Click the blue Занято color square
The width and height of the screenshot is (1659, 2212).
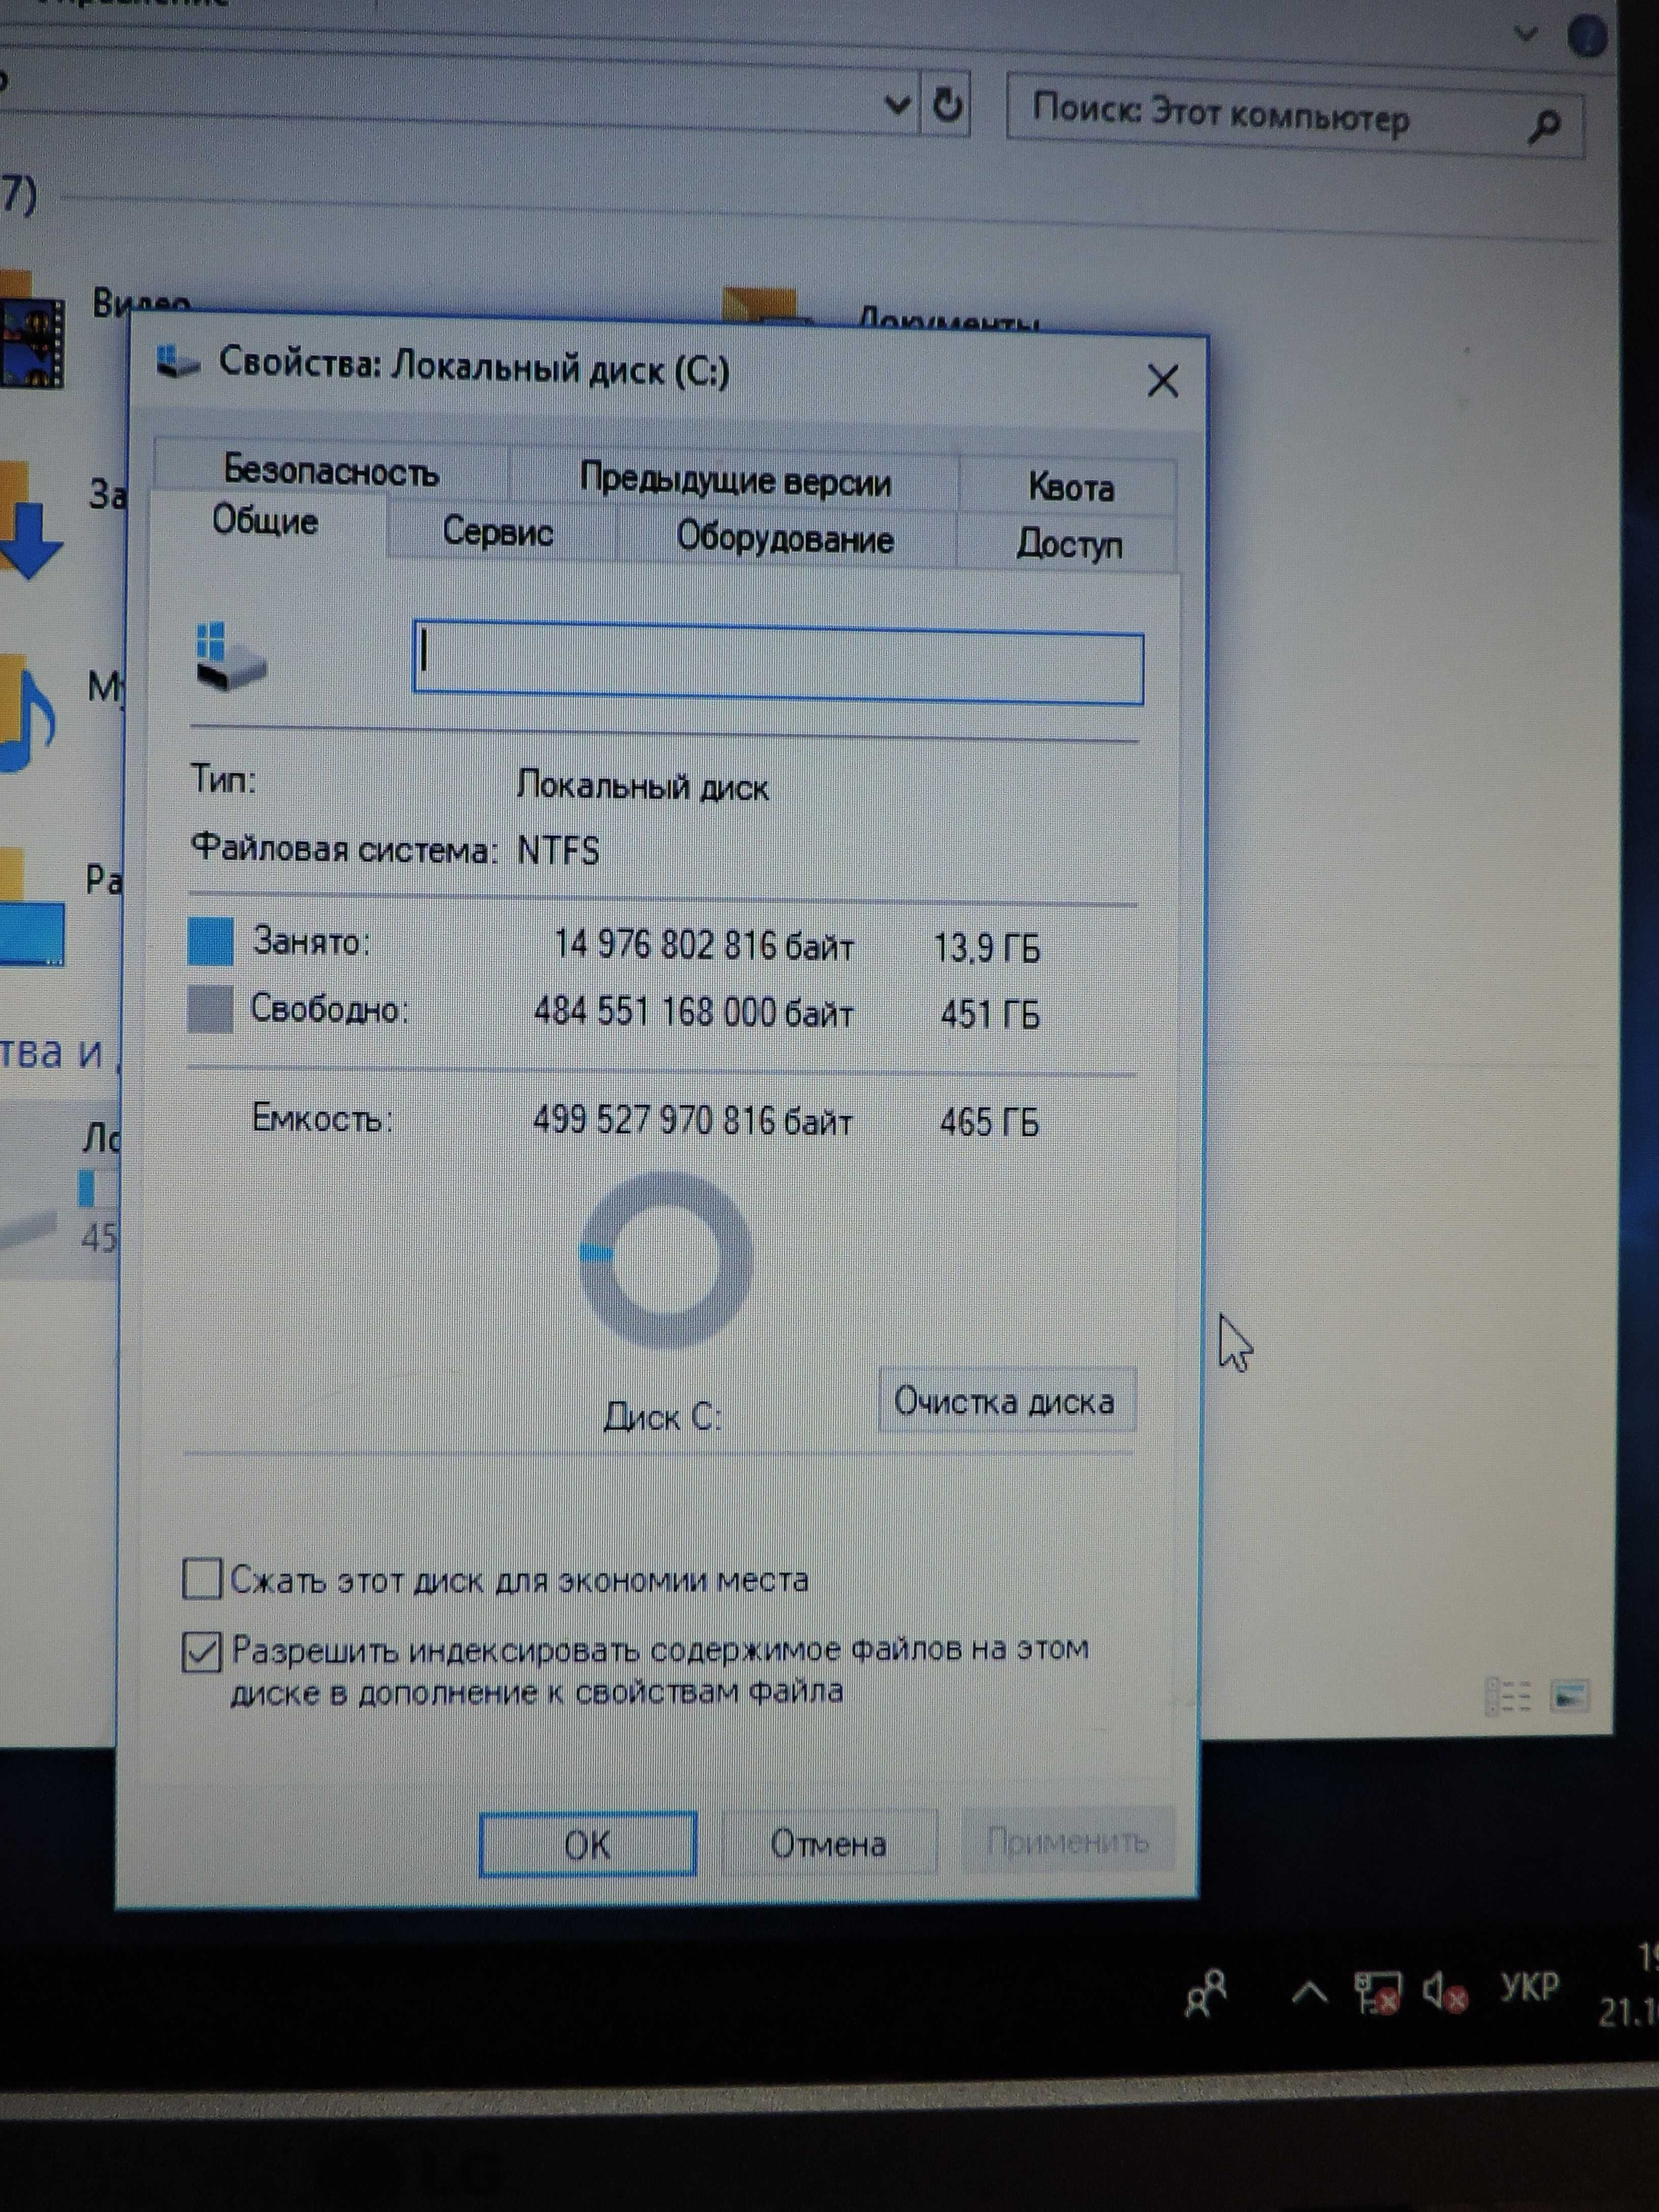click(x=210, y=941)
